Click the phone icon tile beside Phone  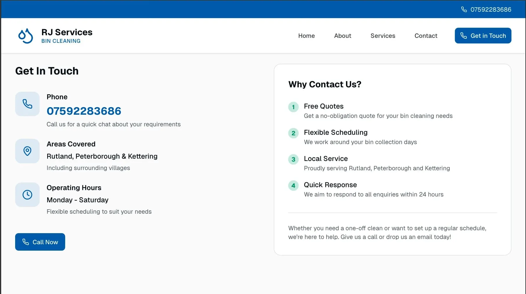pyautogui.click(x=27, y=104)
